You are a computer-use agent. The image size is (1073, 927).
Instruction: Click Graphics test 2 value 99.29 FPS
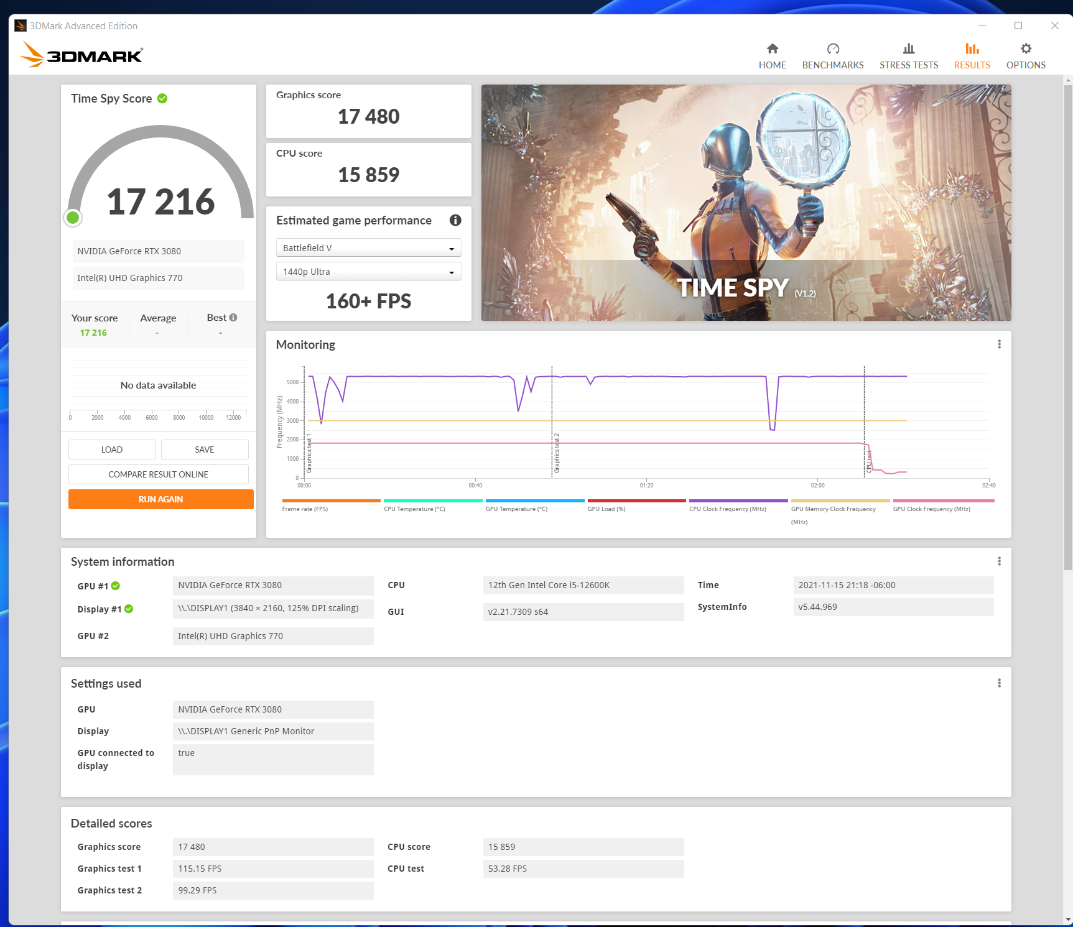[273, 890]
